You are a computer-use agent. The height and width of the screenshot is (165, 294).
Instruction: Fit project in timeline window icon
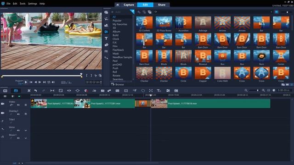tap(269, 90)
